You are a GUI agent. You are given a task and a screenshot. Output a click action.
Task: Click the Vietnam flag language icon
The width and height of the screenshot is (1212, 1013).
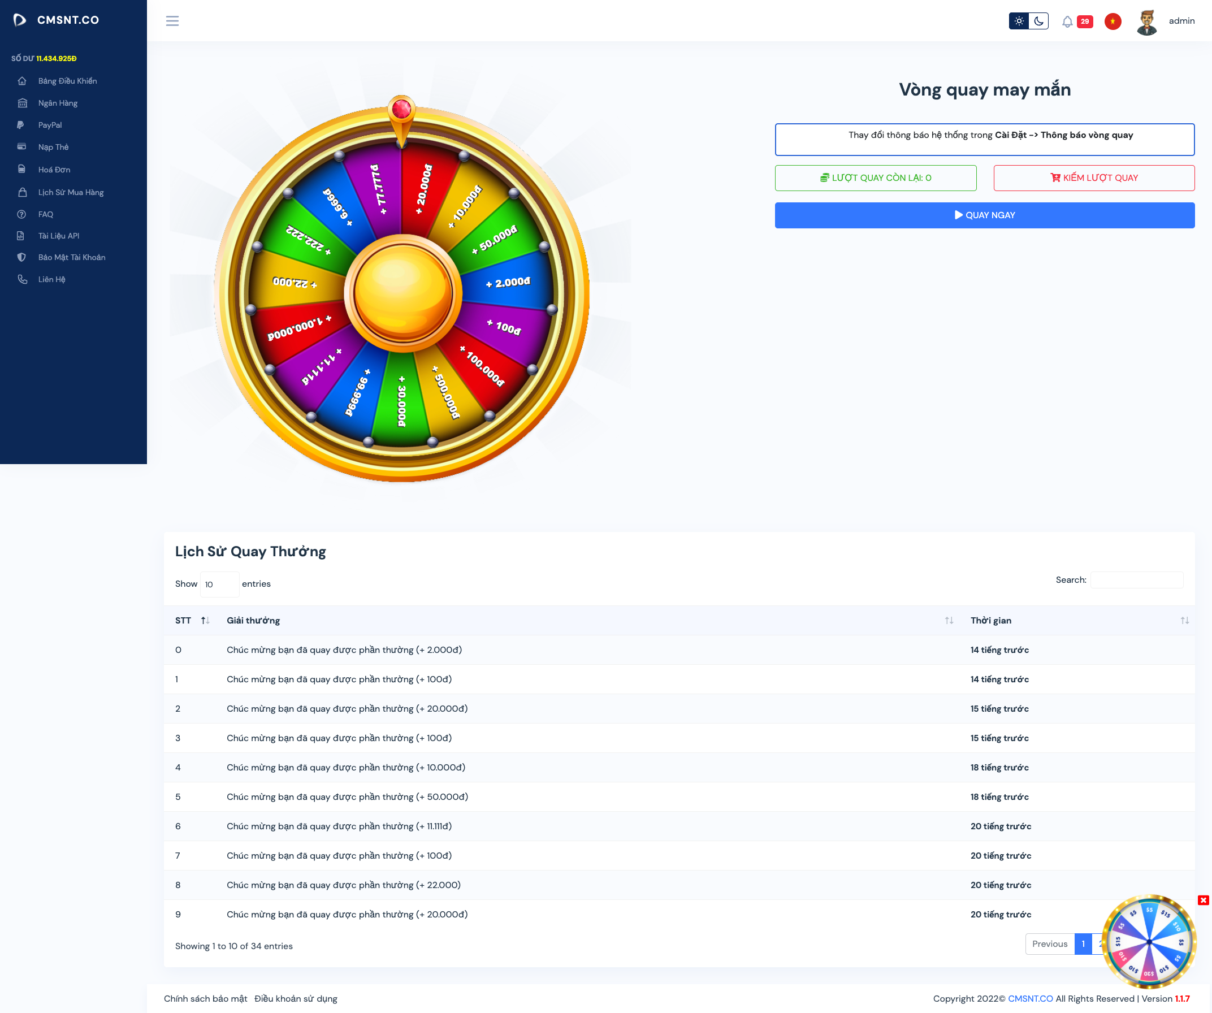[1112, 21]
